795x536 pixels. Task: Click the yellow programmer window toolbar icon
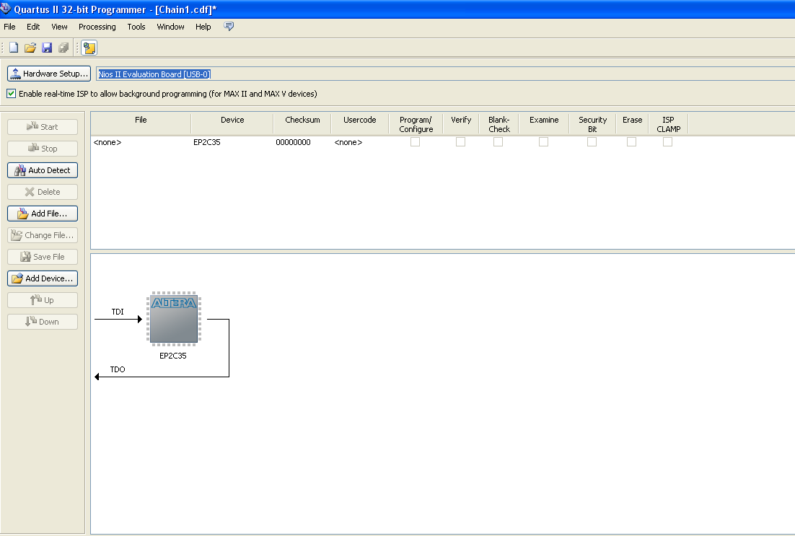point(89,48)
